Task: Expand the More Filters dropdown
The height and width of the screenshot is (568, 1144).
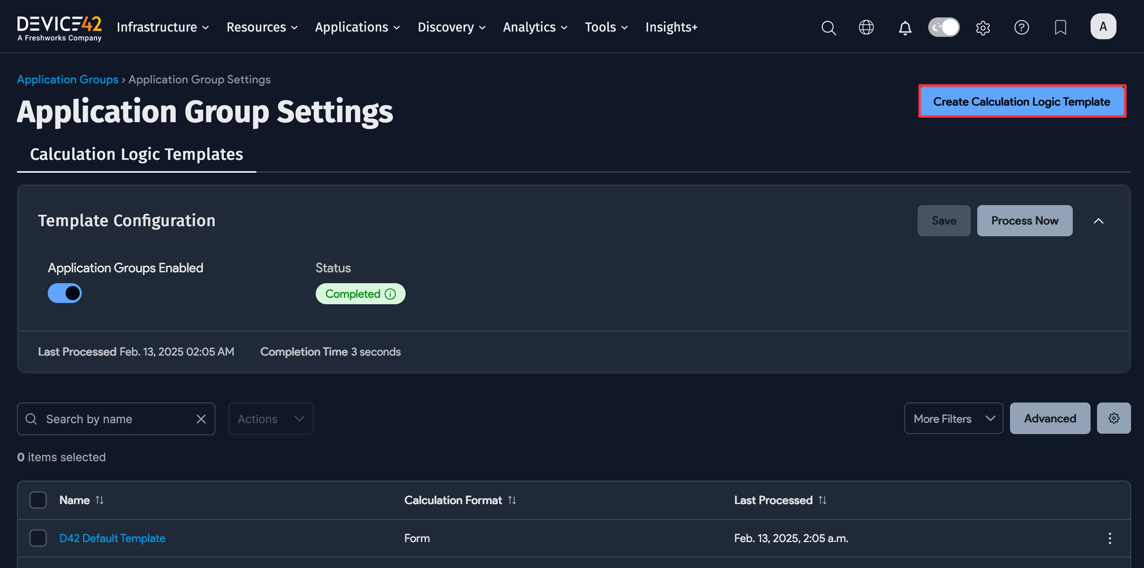Action: [x=953, y=418]
